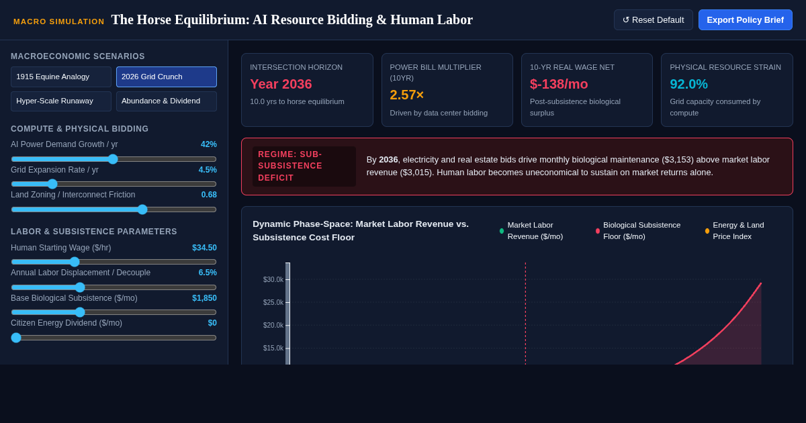Click the "6.5%" displacement value
Screen dimensions: 806x423
pyautogui.click(x=208, y=273)
